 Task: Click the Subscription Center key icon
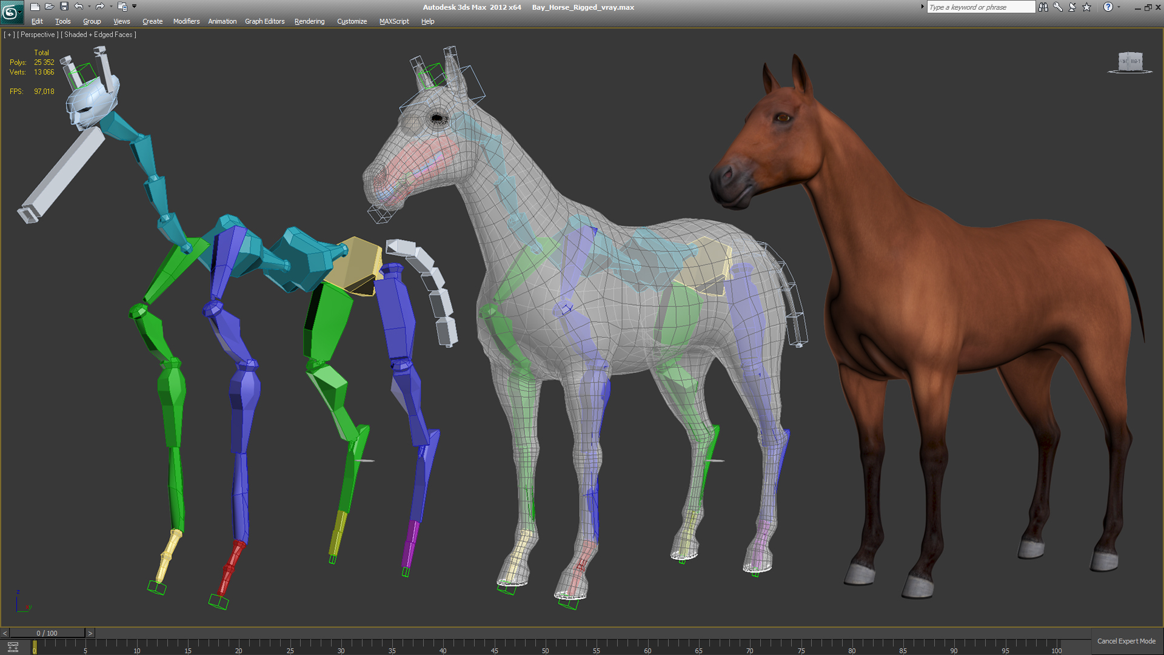pos(1058,7)
